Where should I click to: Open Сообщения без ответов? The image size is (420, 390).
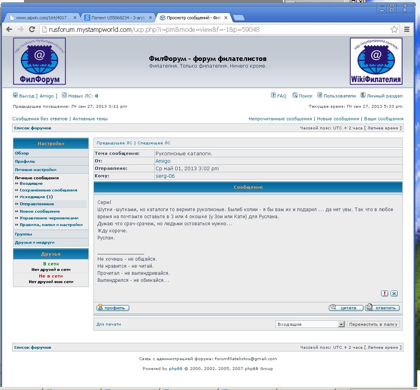[40, 119]
